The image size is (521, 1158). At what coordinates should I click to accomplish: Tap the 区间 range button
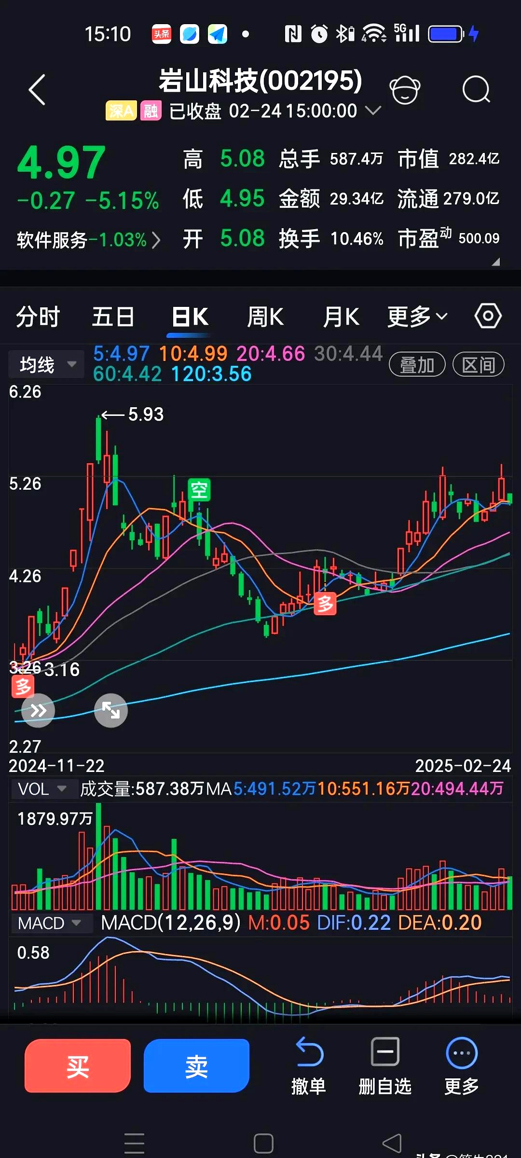point(479,365)
